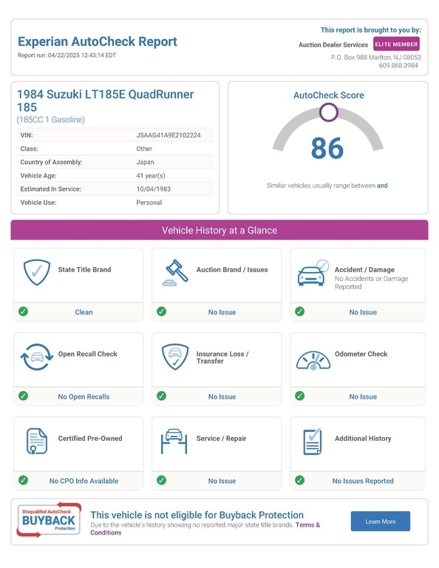
Task: Click the Accident / Damage car icon
Action: click(x=313, y=273)
